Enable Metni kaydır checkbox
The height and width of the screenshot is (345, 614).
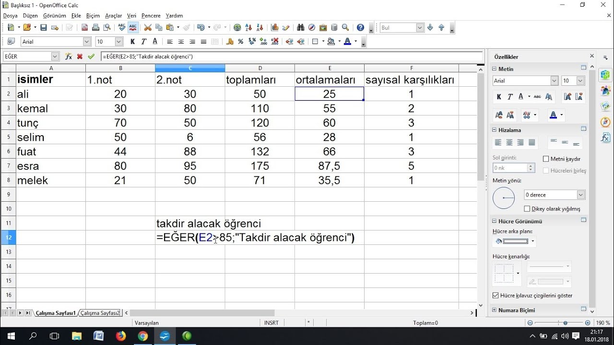[546, 159]
